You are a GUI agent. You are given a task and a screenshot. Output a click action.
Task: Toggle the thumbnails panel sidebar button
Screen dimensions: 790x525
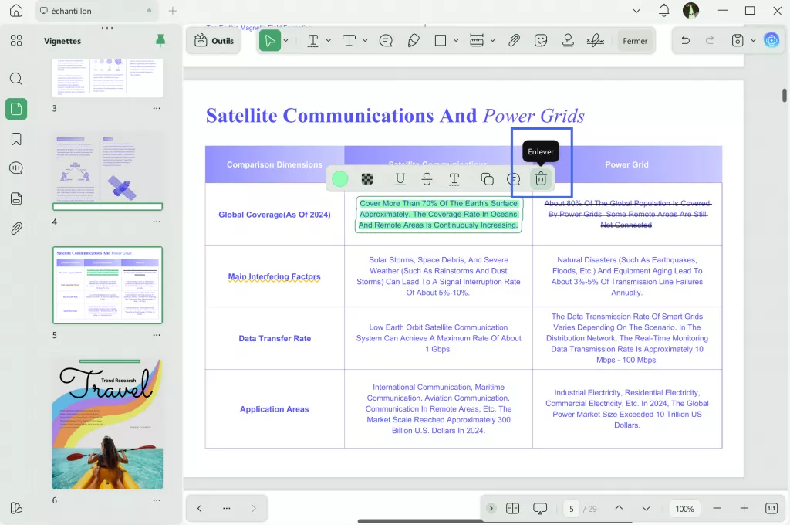coord(16,109)
